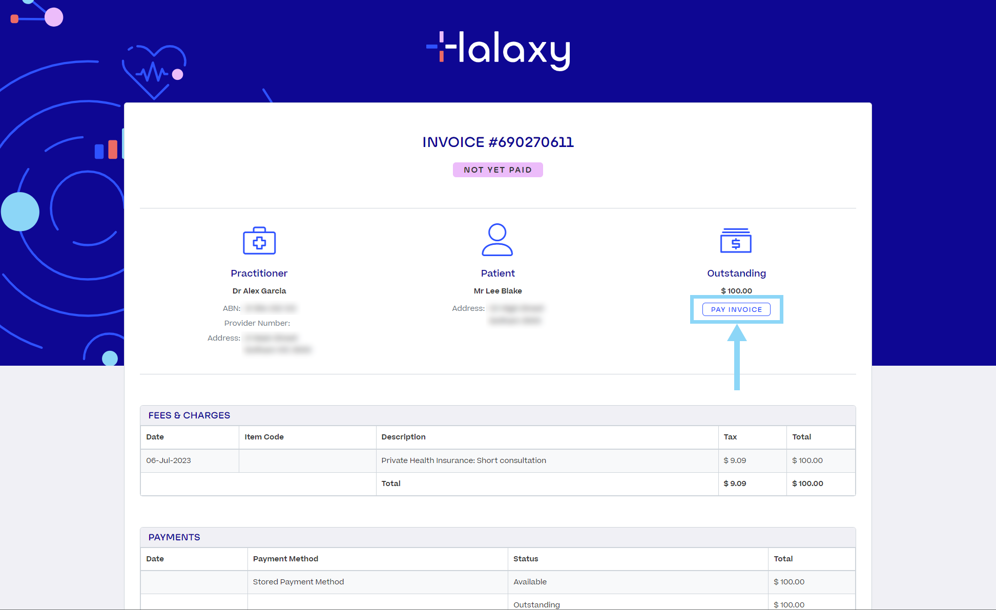Select the Payments section header

174,537
